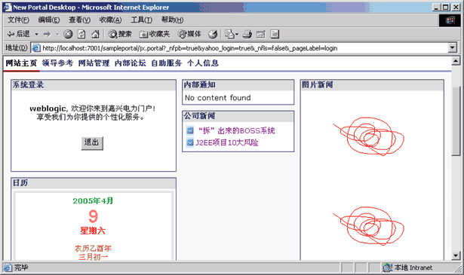Select the 个人信息 portal tab

pyautogui.click(x=203, y=63)
